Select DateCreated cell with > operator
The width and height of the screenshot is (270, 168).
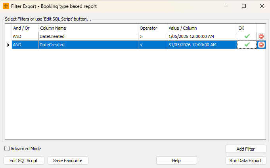point(88,36)
